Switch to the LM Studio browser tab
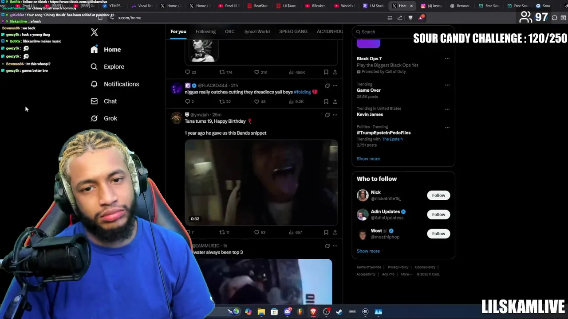The image size is (568, 319). tap(374, 6)
